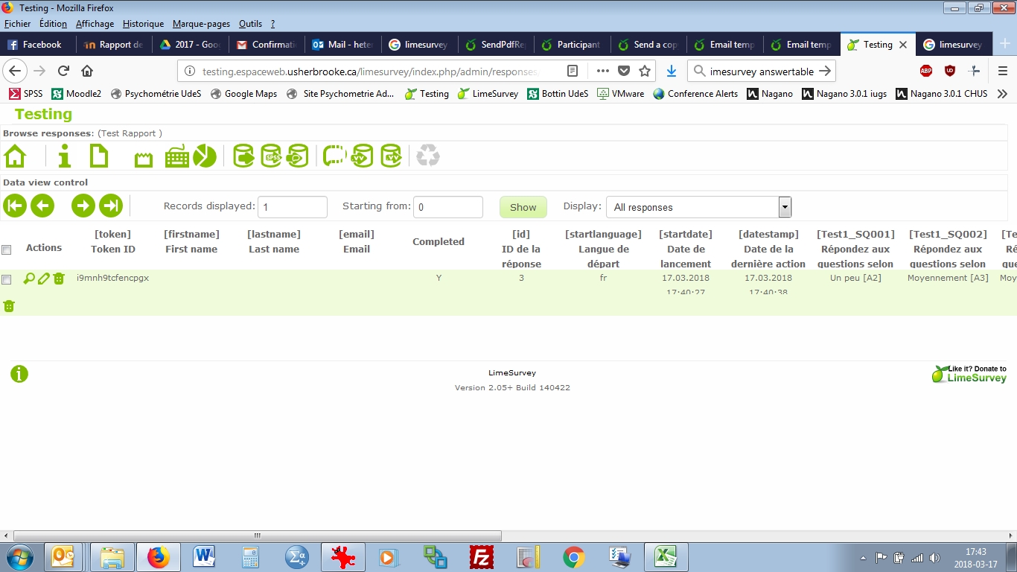Click the LimeSurvey donate link
This screenshot has width=1017, height=572.
click(969, 374)
